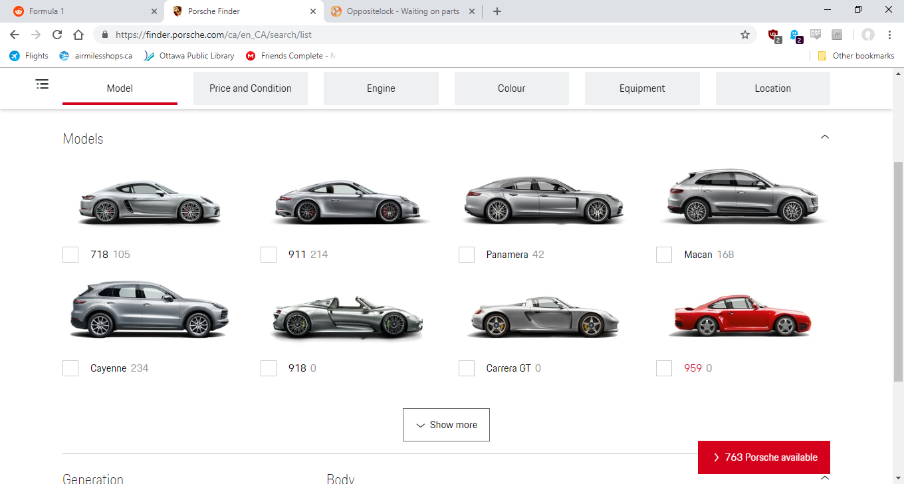
Task: Tick the 911 model checkbox
Action: [x=269, y=255]
